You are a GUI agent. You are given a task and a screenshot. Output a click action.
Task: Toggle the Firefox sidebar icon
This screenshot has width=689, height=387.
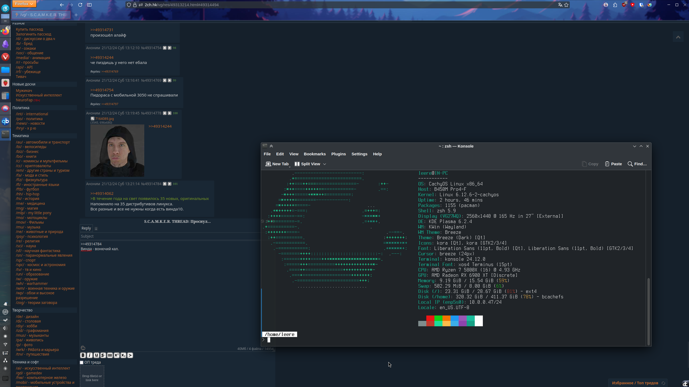(89, 5)
